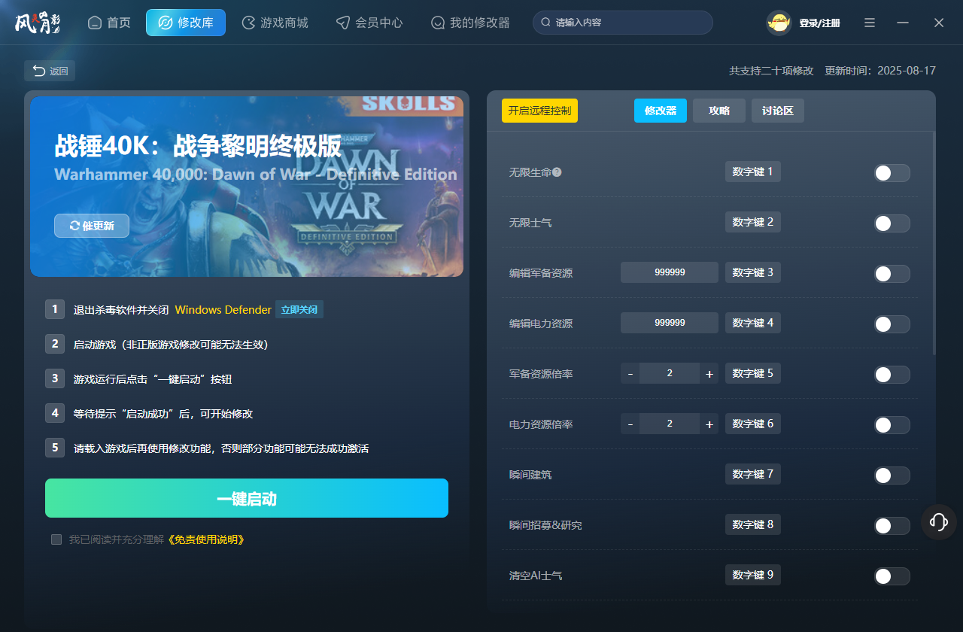
Task: Click 共支持二十项修改 text
Action: (x=771, y=71)
